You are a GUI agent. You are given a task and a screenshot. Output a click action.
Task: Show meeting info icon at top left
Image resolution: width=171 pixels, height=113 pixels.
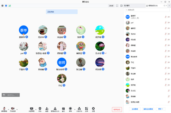(2, 6)
